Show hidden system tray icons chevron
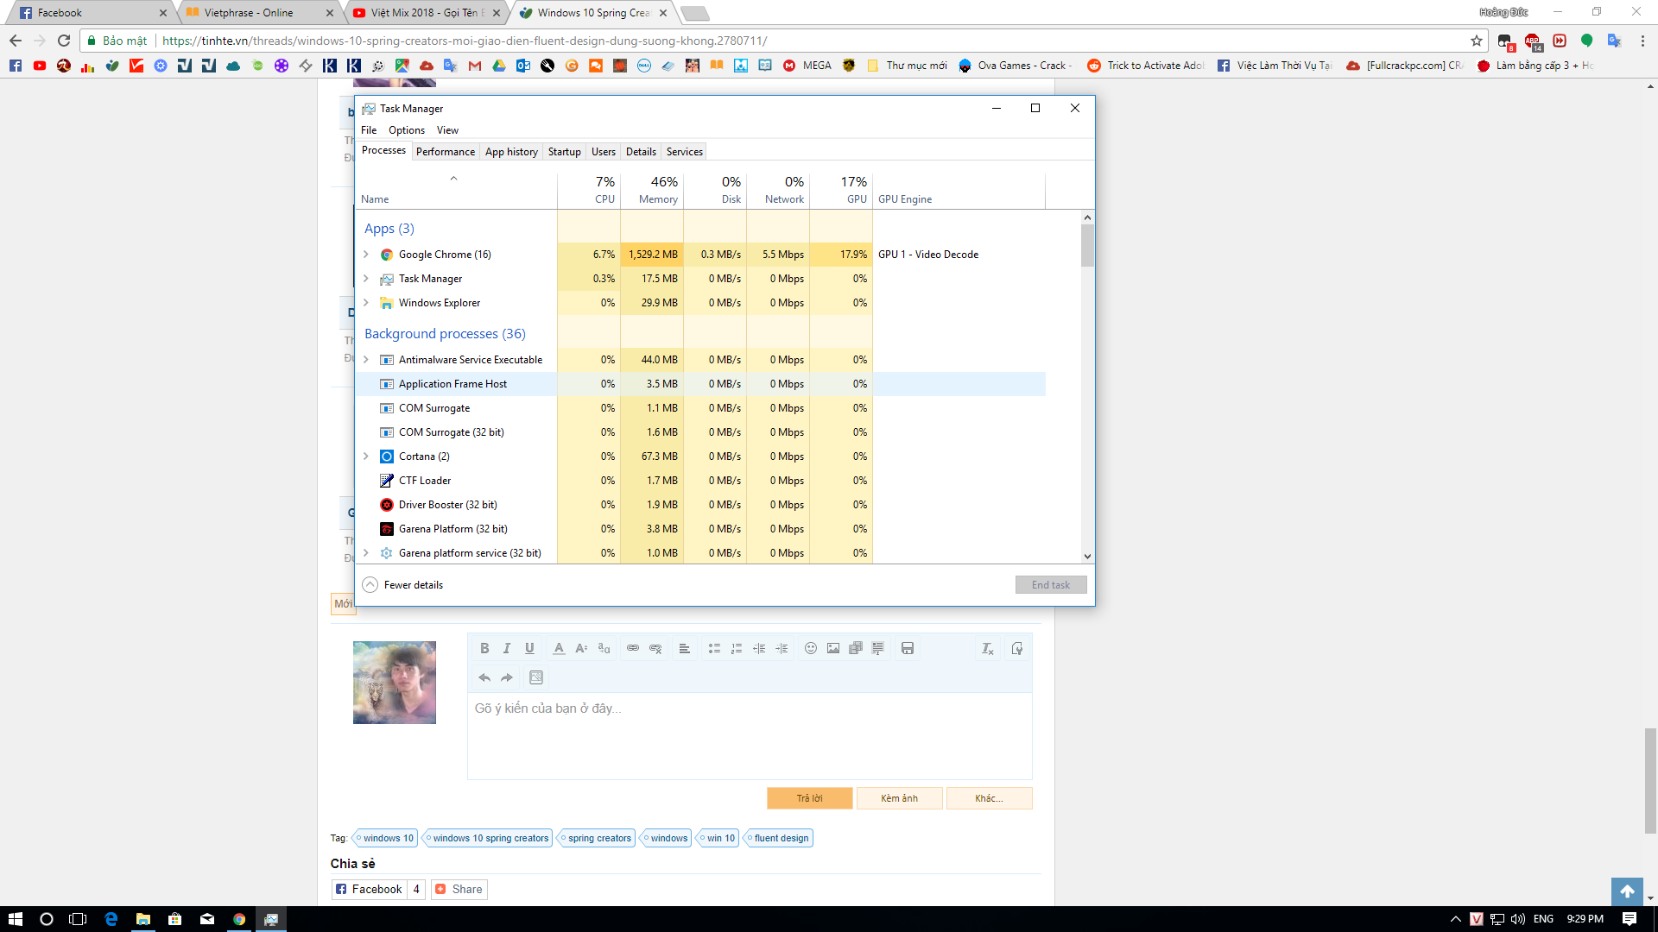This screenshot has width=1658, height=932. (1456, 919)
